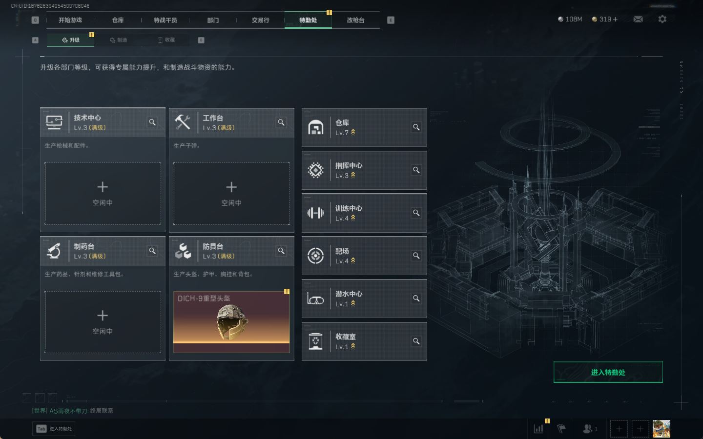Click magnifier icon on 防具台 panel
The height and width of the screenshot is (439, 703).
click(x=281, y=251)
